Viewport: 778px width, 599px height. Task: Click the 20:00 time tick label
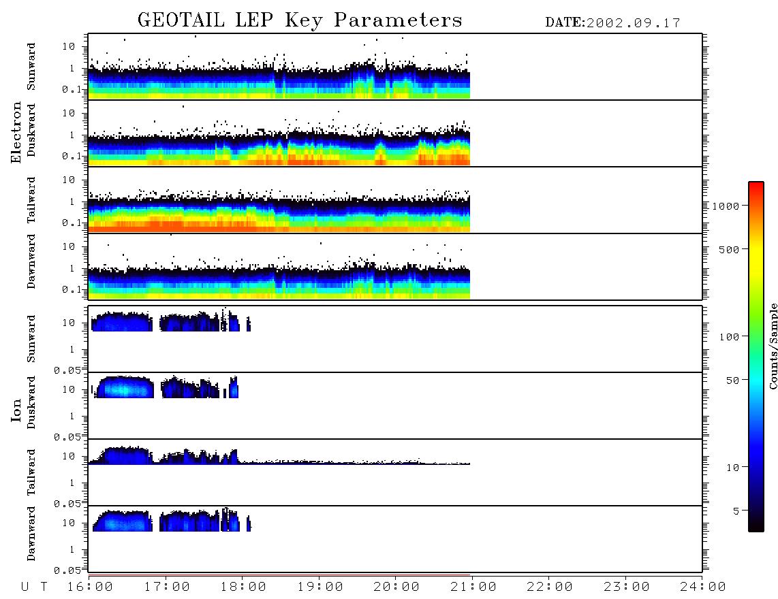[396, 587]
